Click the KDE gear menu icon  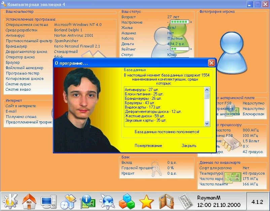[x=10, y=201]
